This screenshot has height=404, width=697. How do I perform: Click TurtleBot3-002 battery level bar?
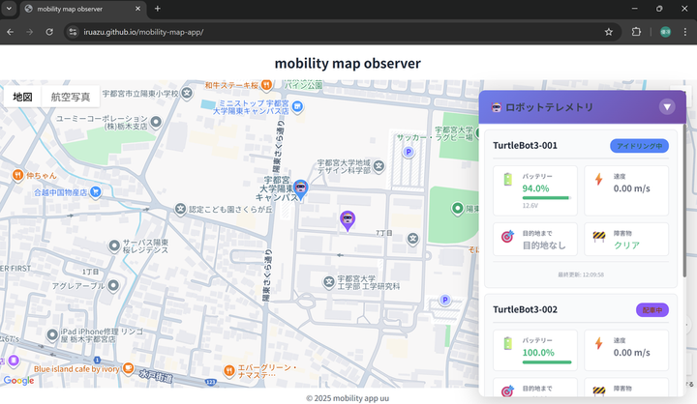pos(546,362)
